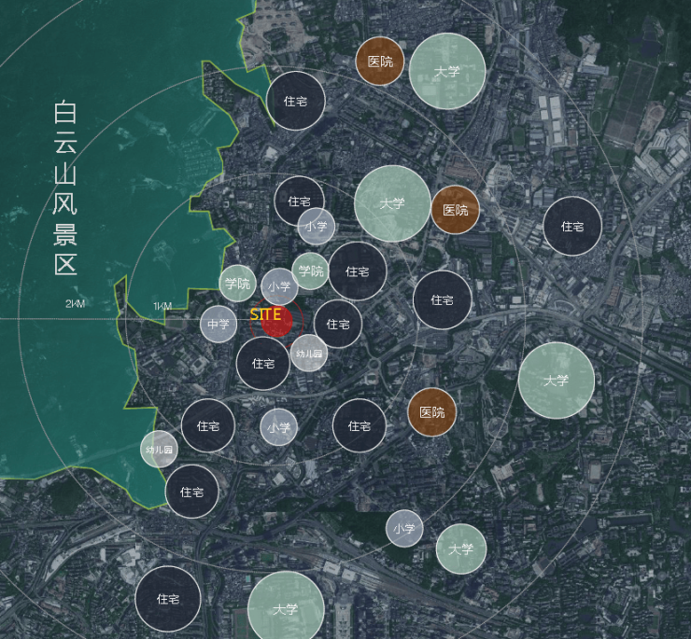Select the light green 学院 circle above 中学
691x639 pixels.
pyautogui.click(x=237, y=284)
